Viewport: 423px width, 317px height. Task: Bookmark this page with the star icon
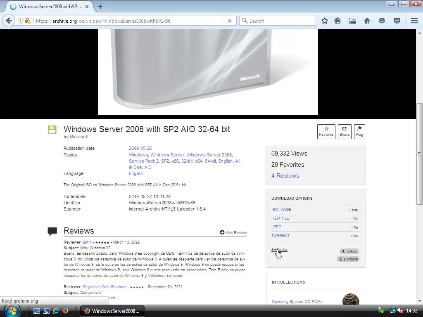coord(325,21)
